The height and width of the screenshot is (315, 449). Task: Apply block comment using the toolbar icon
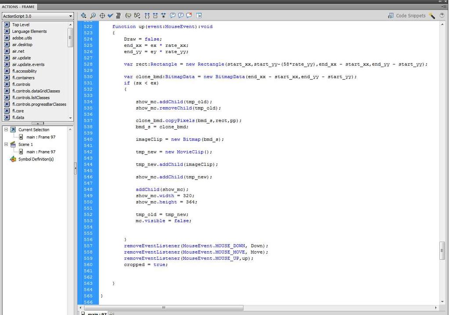click(x=172, y=15)
